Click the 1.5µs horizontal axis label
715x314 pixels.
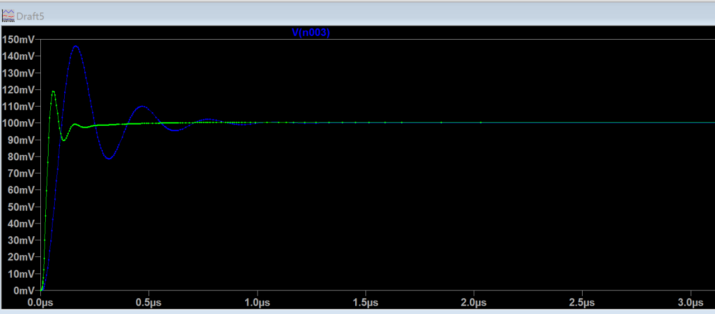click(x=365, y=303)
